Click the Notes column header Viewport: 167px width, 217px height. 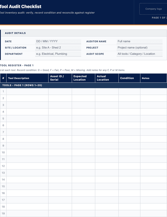154,78
